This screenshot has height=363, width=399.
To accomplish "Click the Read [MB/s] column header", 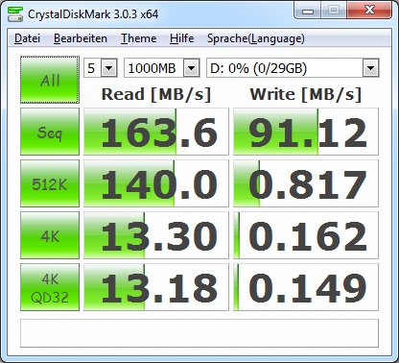I will (x=156, y=94).
